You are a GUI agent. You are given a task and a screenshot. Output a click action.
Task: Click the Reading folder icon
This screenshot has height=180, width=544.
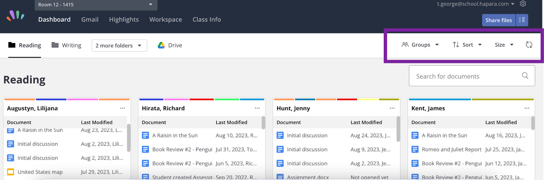(x=12, y=45)
